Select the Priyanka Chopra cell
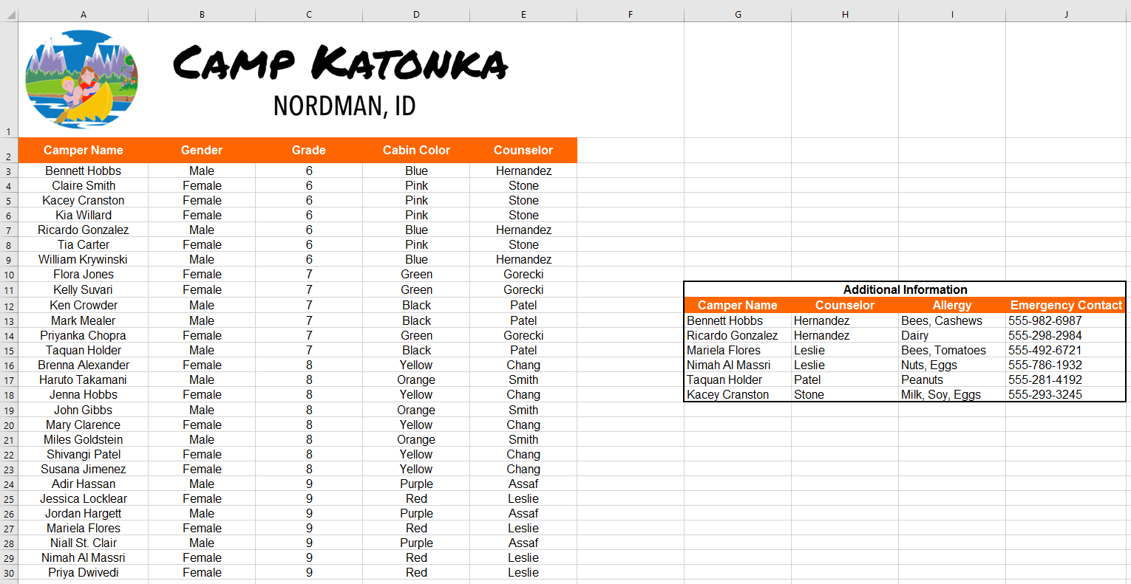Image resolution: width=1131 pixels, height=584 pixels. click(84, 335)
